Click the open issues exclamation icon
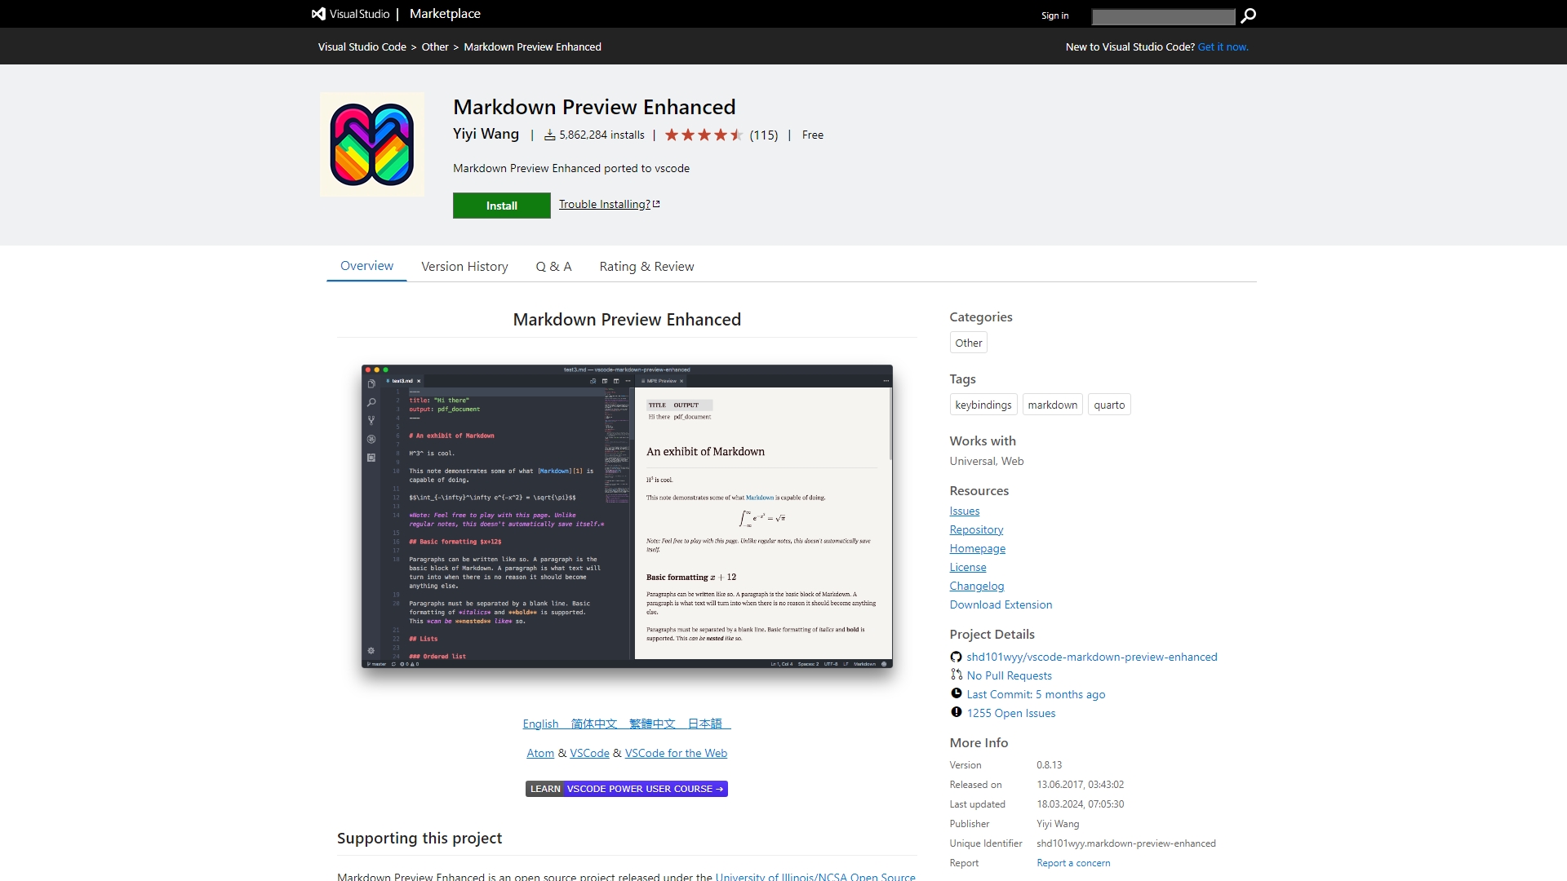This screenshot has width=1567, height=881. click(x=956, y=712)
